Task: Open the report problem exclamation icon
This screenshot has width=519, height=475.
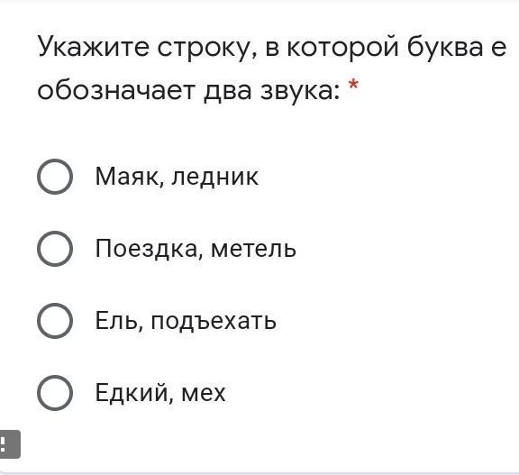Action: click(x=9, y=444)
